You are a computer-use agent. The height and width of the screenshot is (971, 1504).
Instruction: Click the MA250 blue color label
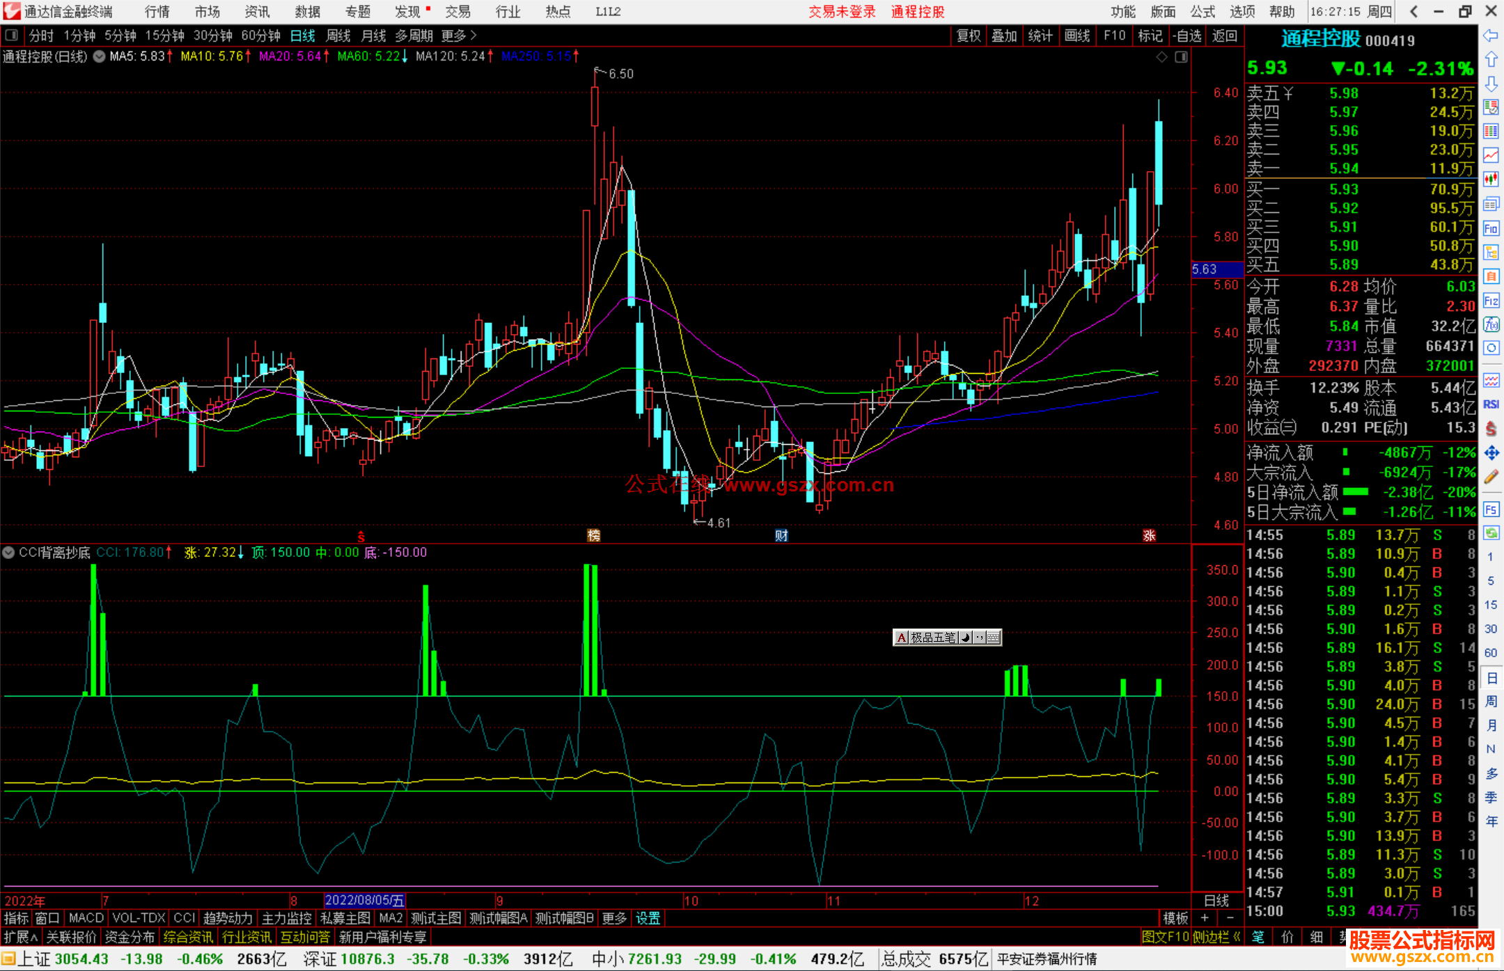click(x=536, y=56)
